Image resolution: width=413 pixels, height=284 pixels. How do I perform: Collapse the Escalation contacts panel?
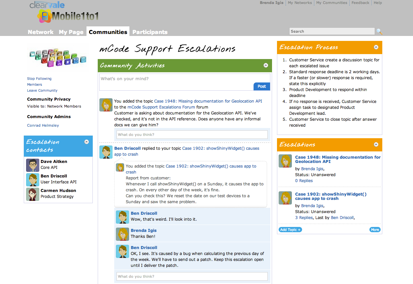point(86,142)
